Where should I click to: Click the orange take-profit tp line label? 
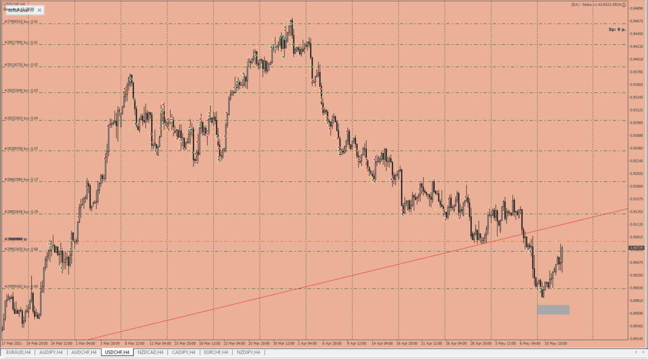(x=16, y=239)
